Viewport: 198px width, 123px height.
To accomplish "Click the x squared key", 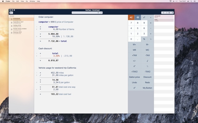I will click(x=144, y=17).
